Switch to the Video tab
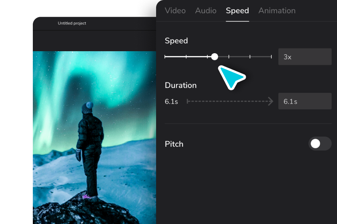 [x=175, y=10]
